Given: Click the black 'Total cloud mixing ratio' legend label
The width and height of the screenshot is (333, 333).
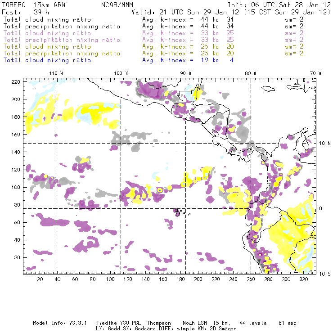Looking at the screenshot, I should coord(47,19).
